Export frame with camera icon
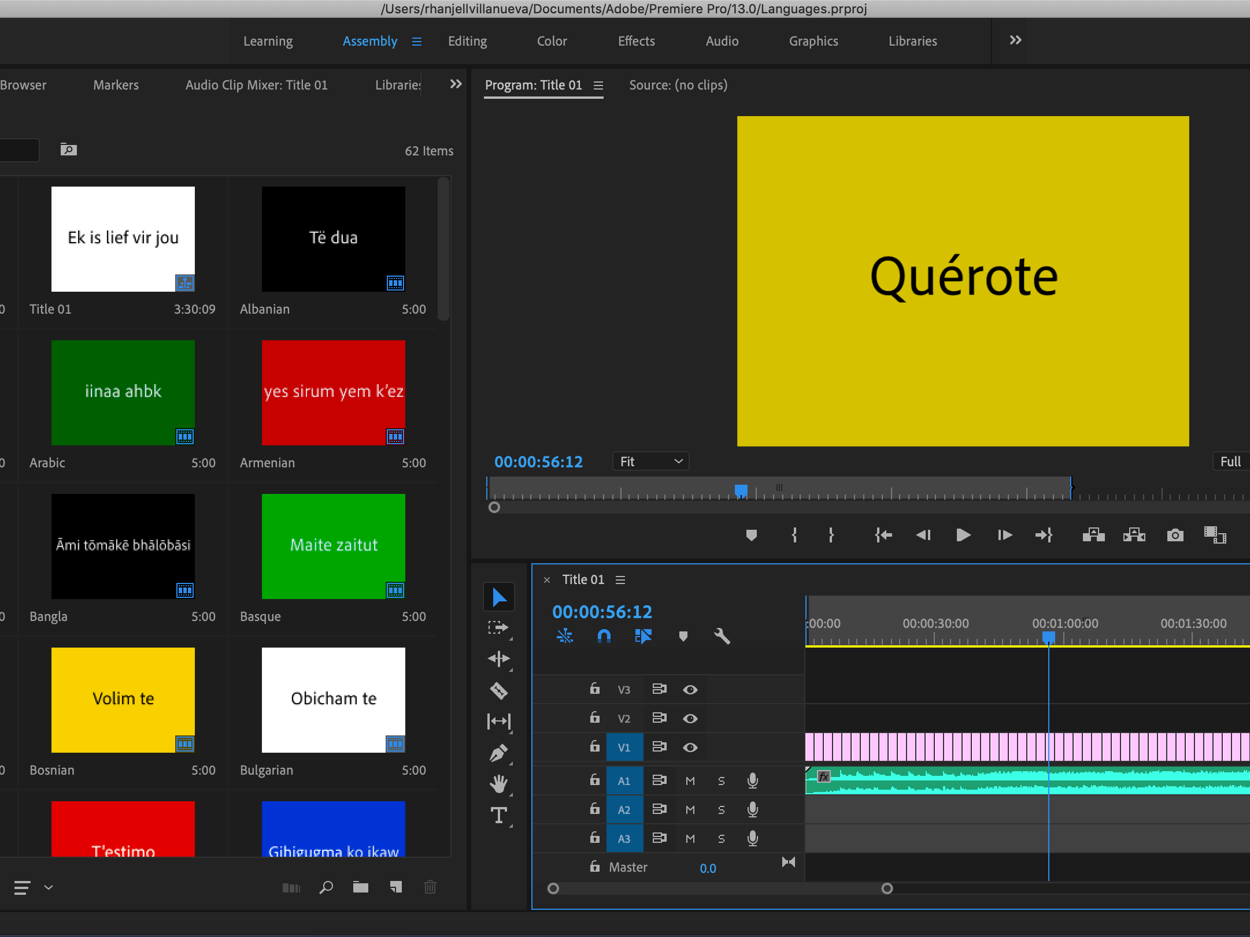The width and height of the screenshot is (1250, 937). (1175, 535)
